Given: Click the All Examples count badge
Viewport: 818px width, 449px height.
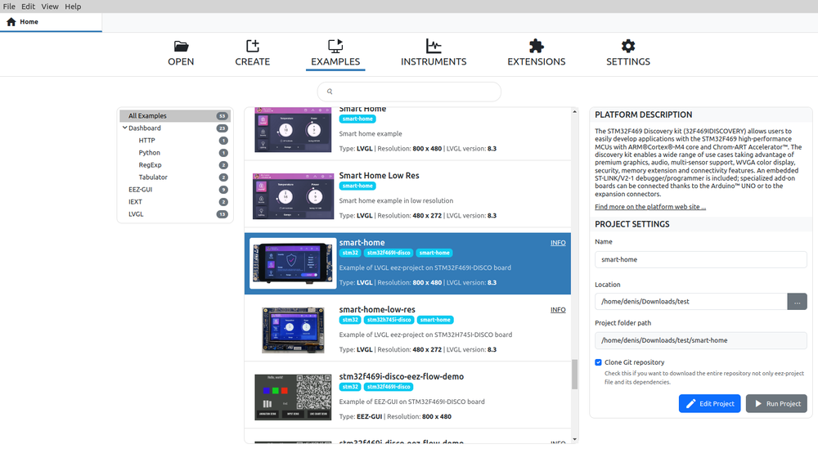Looking at the screenshot, I should click(x=222, y=116).
